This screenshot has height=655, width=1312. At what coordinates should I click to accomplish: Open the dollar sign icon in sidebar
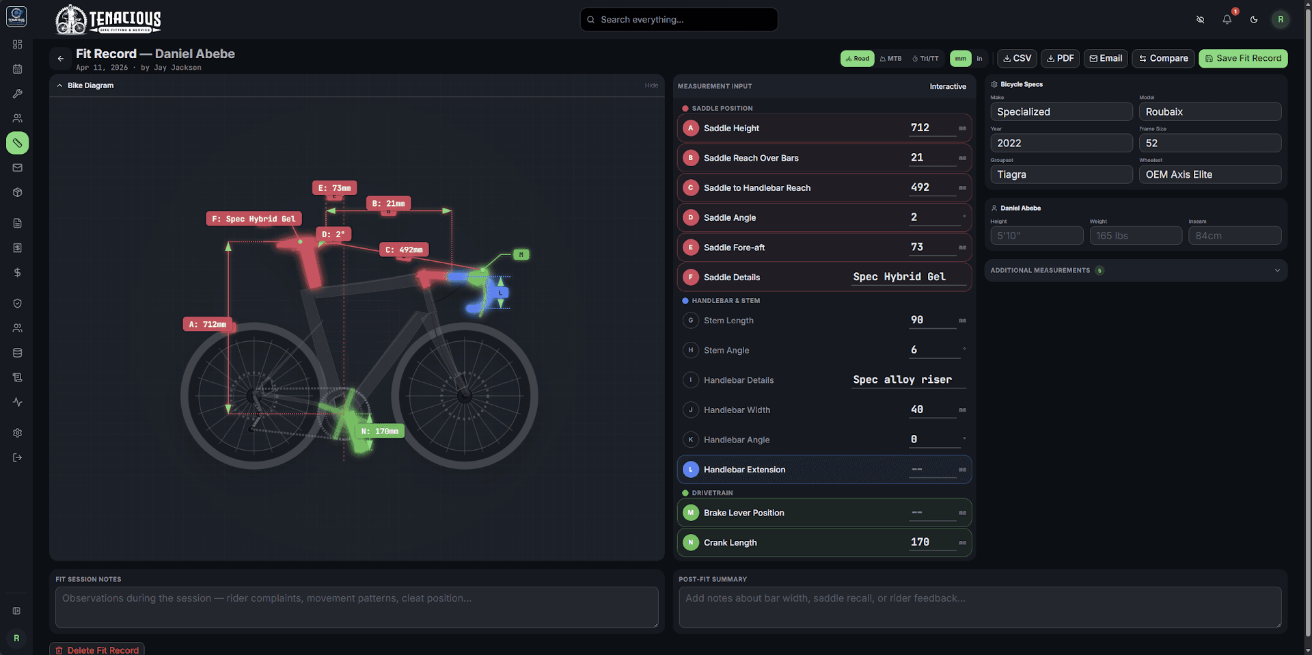17,272
